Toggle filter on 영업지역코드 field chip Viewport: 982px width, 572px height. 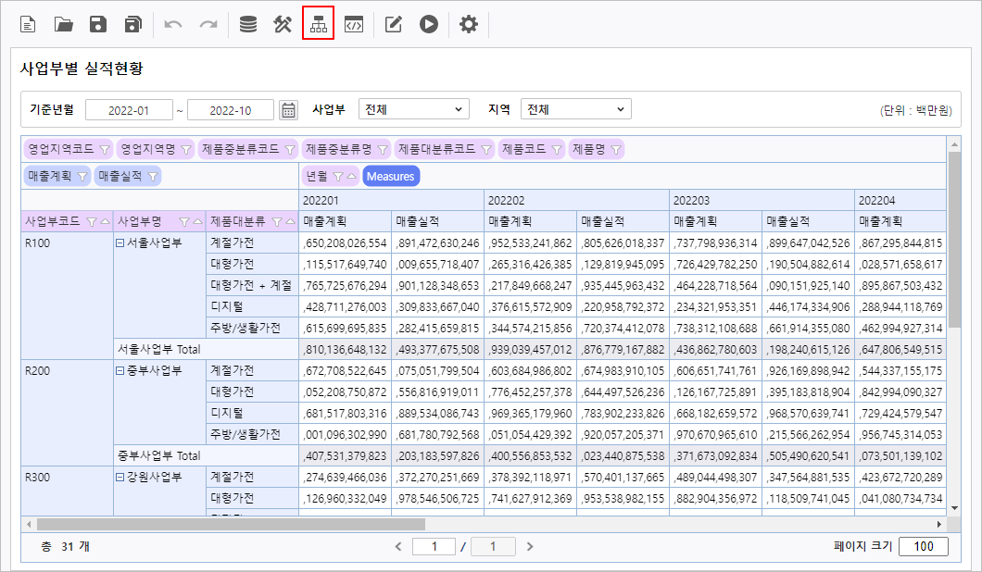coord(104,149)
